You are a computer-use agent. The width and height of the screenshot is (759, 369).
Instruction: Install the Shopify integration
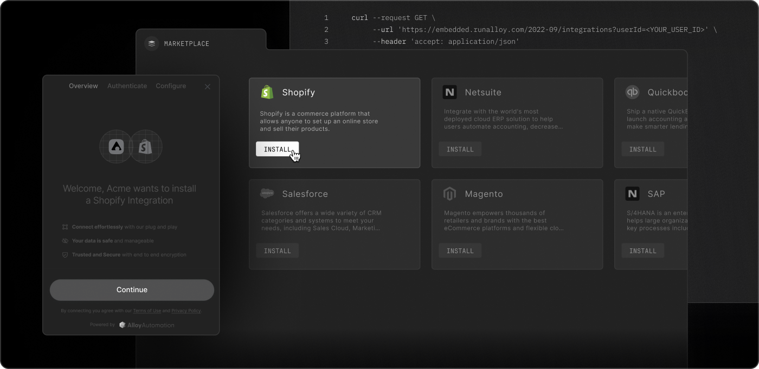coord(277,149)
